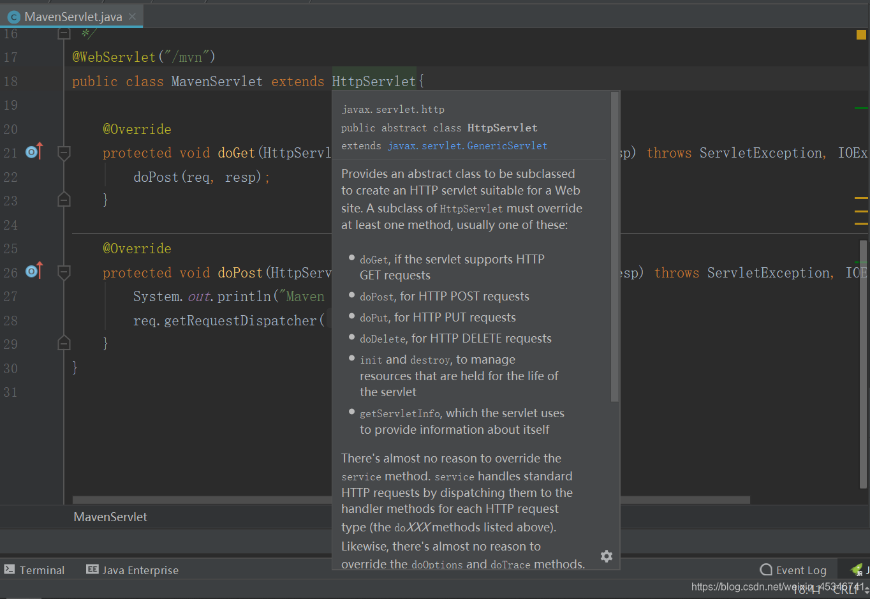Click the @Override annotation on line 25
Image resolution: width=870 pixels, height=599 pixels.
137,249
